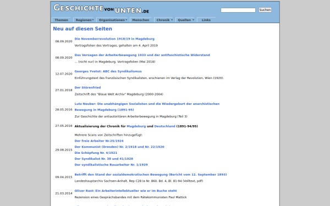
Task: Click the Neu auf diesen Seiten heading
Action: [82, 29]
